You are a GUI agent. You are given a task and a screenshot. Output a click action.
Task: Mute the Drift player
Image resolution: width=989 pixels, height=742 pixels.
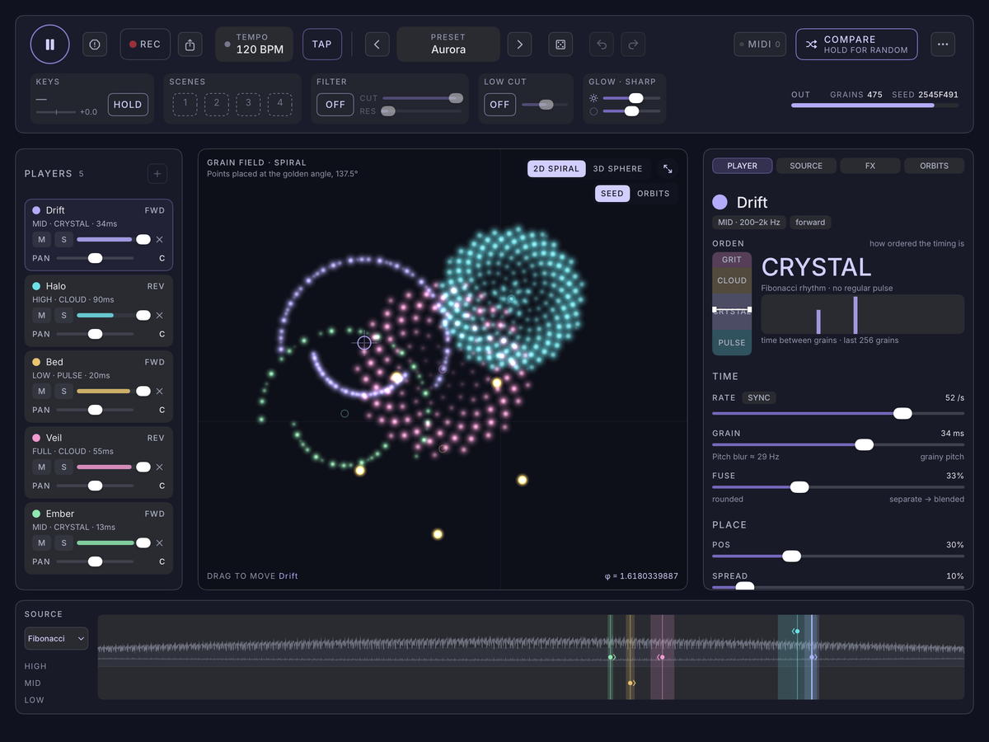pos(41,240)
